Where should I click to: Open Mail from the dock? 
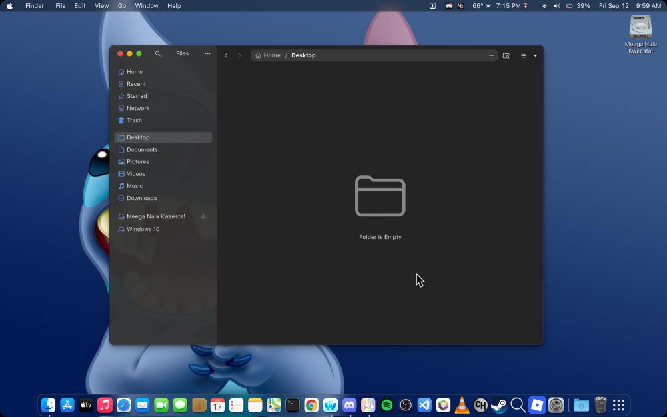(143, 405)
